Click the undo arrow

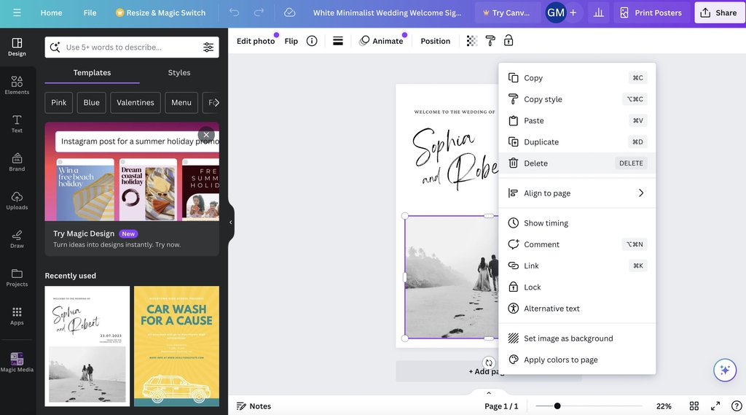pos(234,13)
